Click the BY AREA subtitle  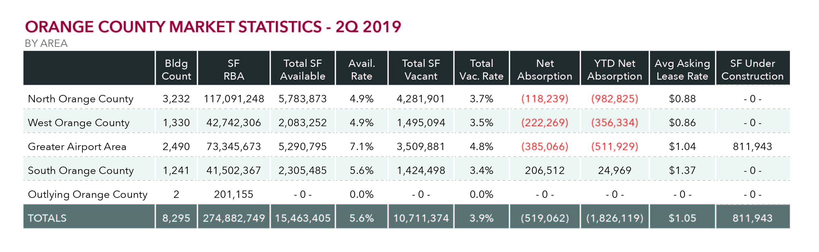click(x=46, y=43)
